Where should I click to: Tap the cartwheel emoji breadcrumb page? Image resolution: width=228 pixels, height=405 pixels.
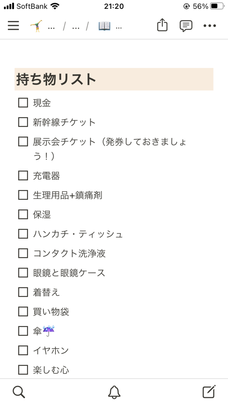pyautogui.click(x=36, y=26)
